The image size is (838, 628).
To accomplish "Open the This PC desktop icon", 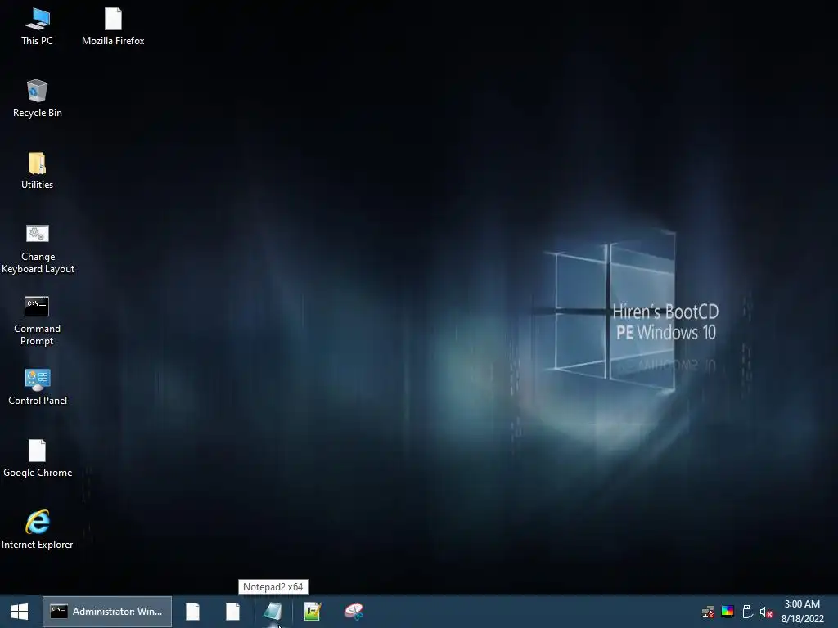I will (x=37, y=27).
